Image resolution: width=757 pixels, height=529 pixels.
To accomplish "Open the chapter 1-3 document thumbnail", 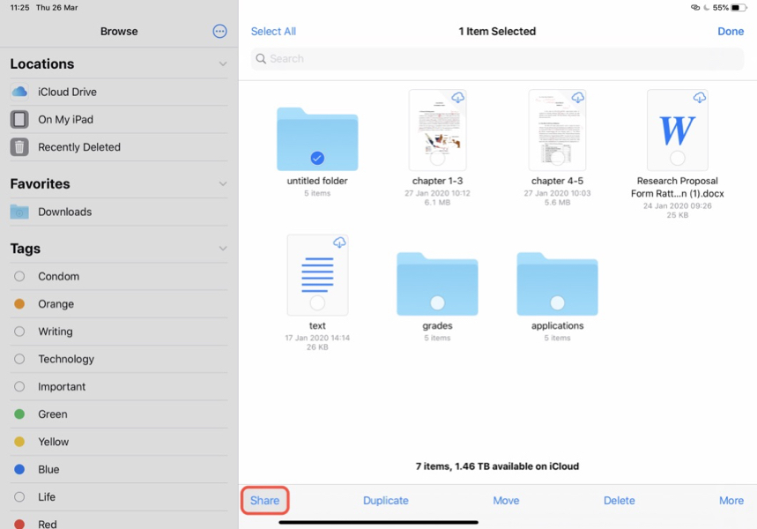I will click(x=437, y=130).
